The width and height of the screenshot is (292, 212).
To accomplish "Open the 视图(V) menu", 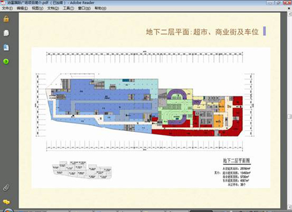I will click(37, 8).
